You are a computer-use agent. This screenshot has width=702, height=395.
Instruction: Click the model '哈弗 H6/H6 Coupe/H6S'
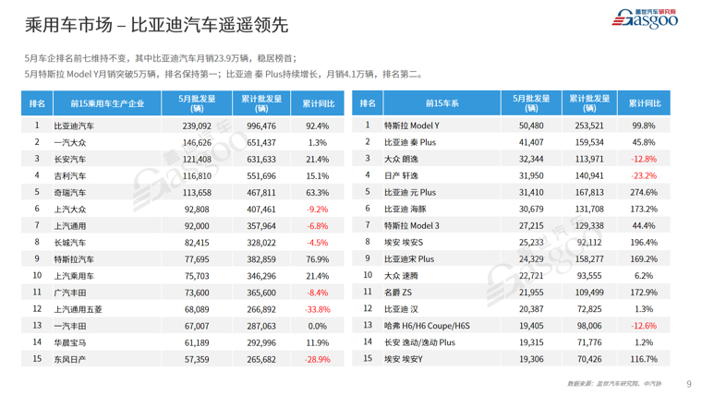(427, 326)
